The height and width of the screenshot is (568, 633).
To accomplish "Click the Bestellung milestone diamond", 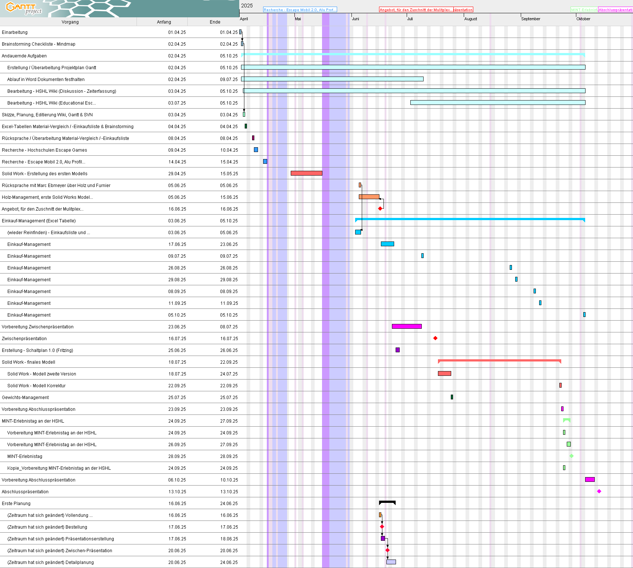I will (382, 527).
